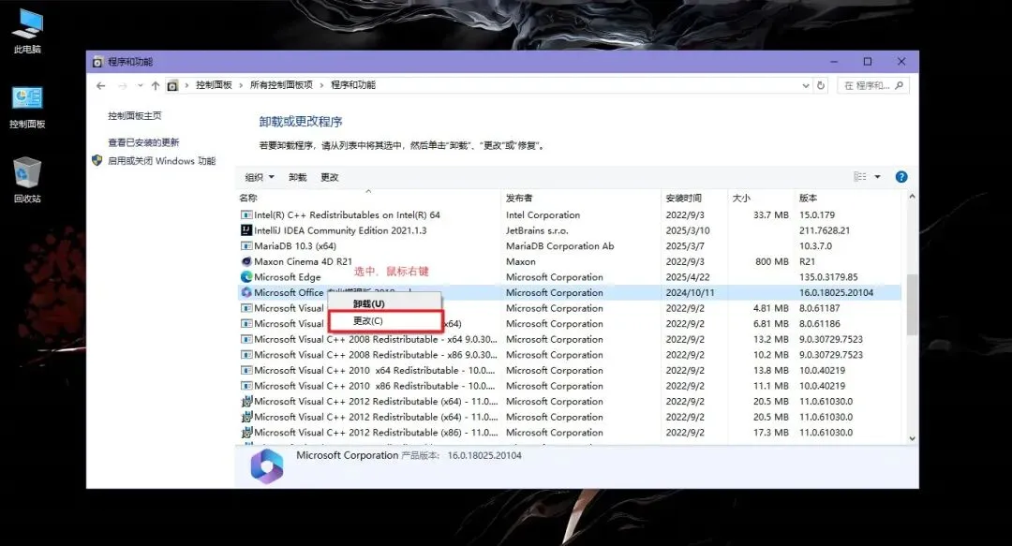
Task: Click the refresh button beside address bar
Action: [x=821, y=85]
